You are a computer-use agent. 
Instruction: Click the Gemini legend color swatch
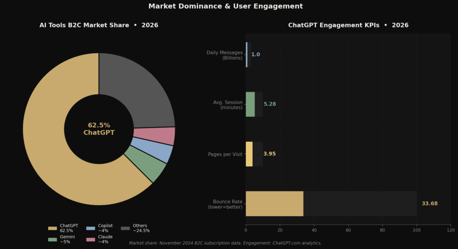52,239
